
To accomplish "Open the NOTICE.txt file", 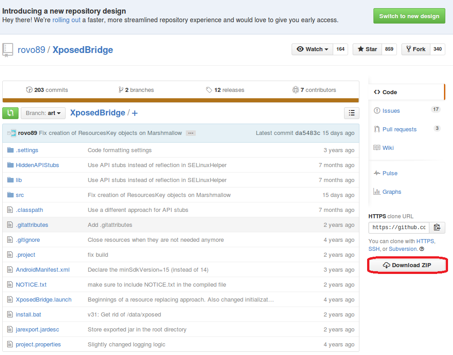I will pos(31,285).
